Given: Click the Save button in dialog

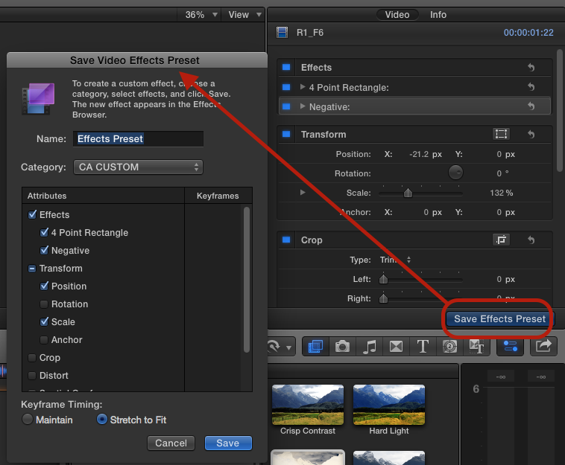Looking at the screenshot, I should [x=228, y=443].
